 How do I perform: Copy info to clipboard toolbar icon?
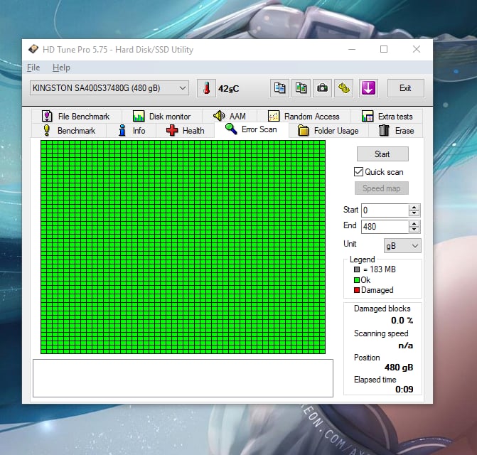279,88
